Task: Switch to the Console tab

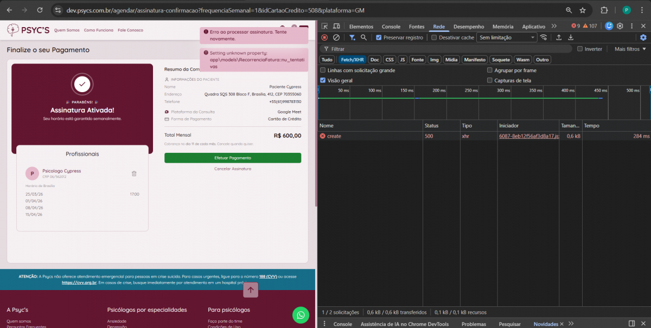Action: click(x=391, y=27)
